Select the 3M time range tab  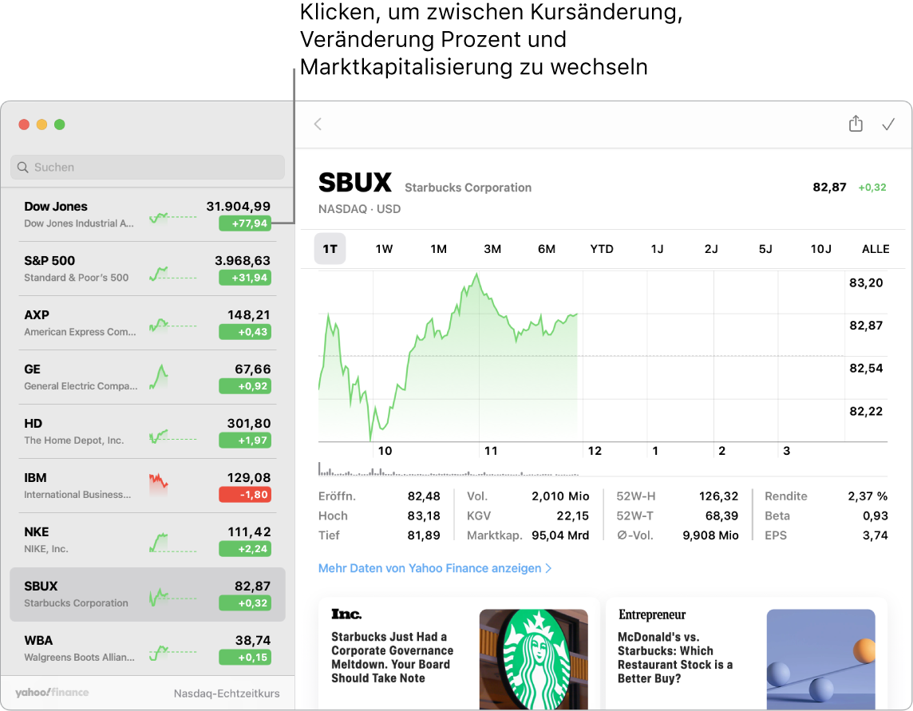492,248
